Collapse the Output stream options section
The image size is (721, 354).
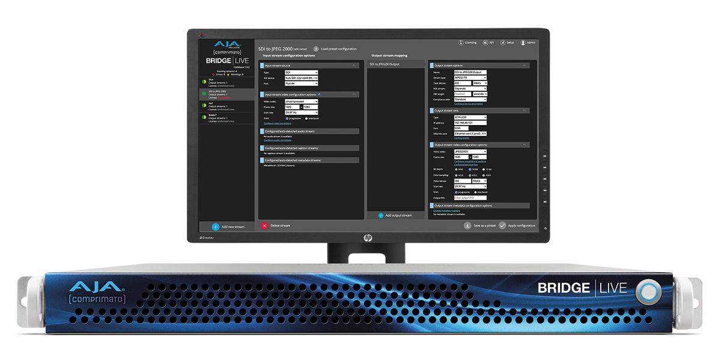[x=525, y=66]
